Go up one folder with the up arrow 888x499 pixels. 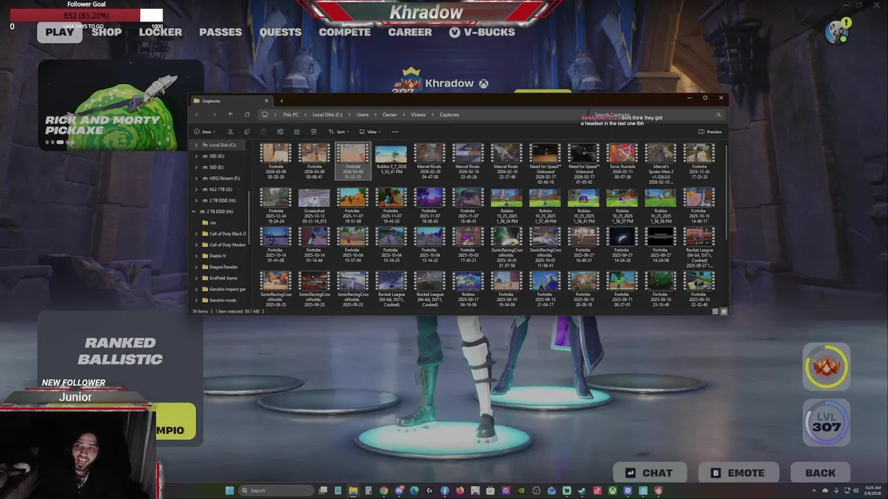230,114
